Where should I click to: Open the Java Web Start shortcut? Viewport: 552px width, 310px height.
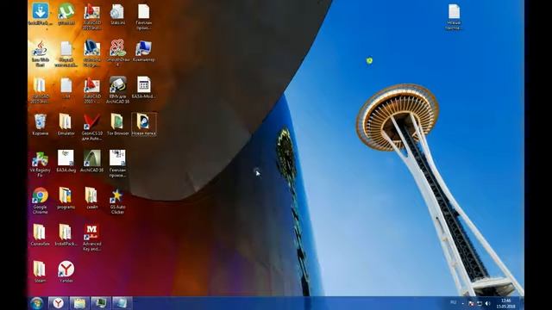pos(41,53)
